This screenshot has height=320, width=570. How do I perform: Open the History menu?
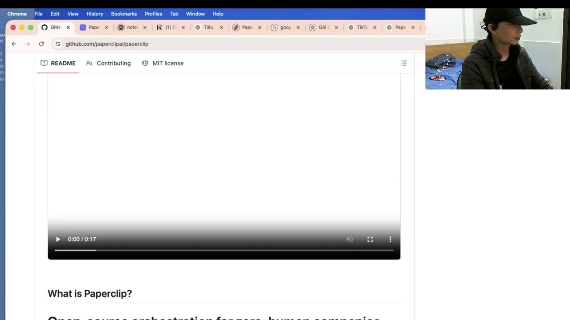tap(95, 14)
